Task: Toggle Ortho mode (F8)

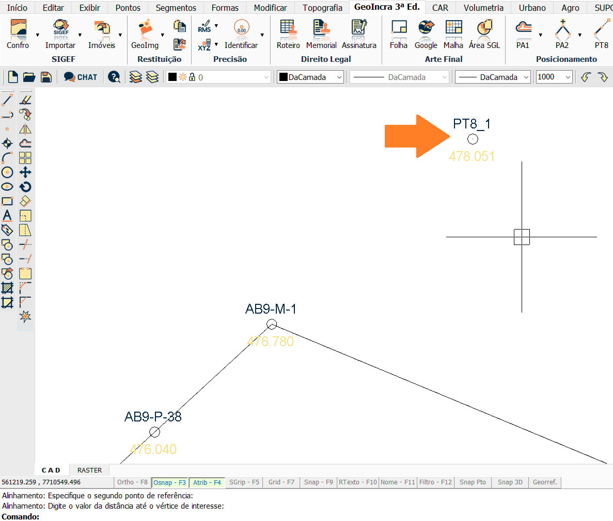Action: pyautogui.click(x=132, y=482)
